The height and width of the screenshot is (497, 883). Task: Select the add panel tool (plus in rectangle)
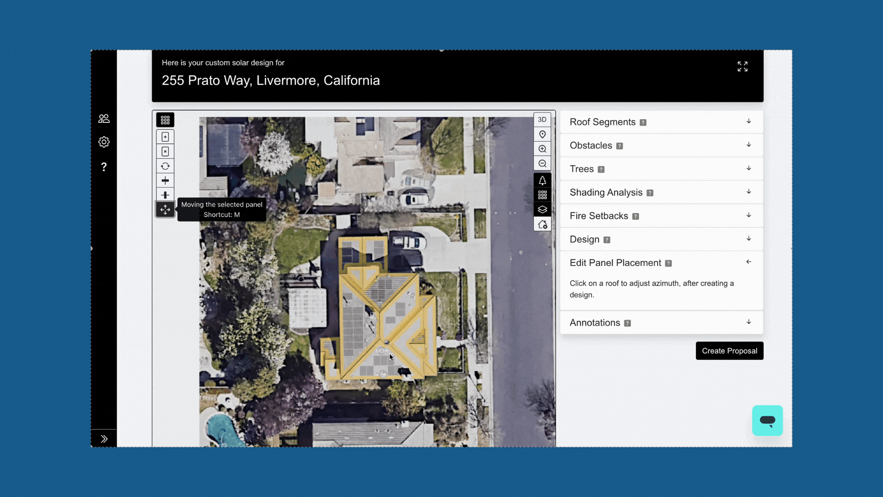[165, 137]
